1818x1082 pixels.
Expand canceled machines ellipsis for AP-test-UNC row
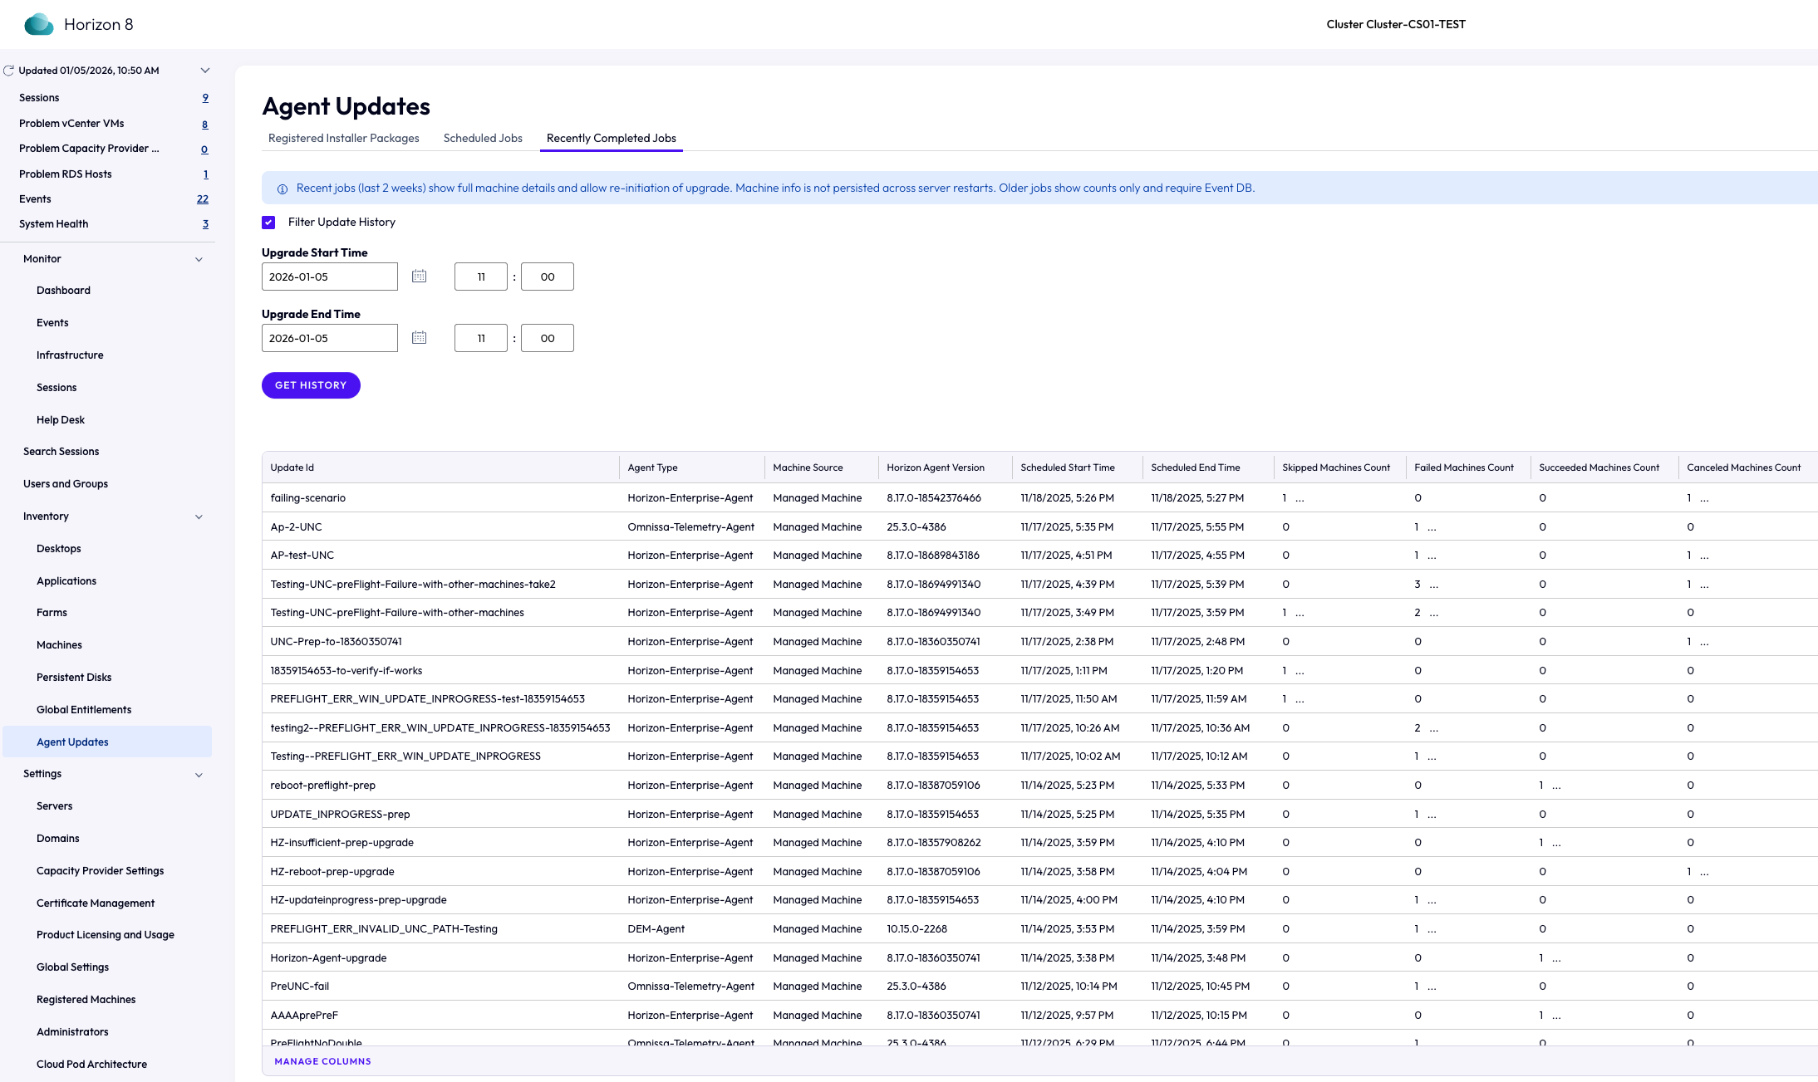(x=1704, y=556)
